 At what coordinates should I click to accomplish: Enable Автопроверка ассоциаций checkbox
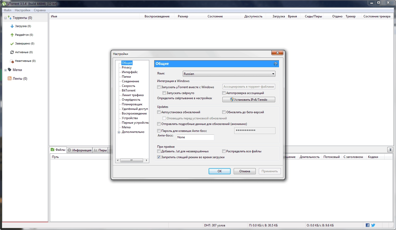pos(224,93)
